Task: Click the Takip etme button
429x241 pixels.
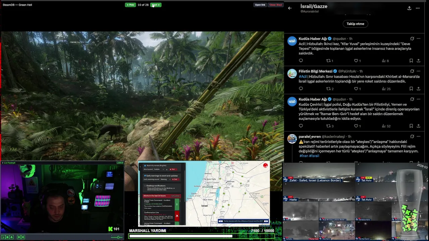Action: point(355,24)
